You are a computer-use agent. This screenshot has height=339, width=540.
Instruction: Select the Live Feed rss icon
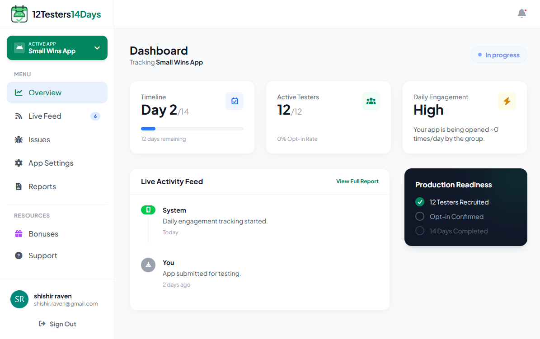point(19,116)
